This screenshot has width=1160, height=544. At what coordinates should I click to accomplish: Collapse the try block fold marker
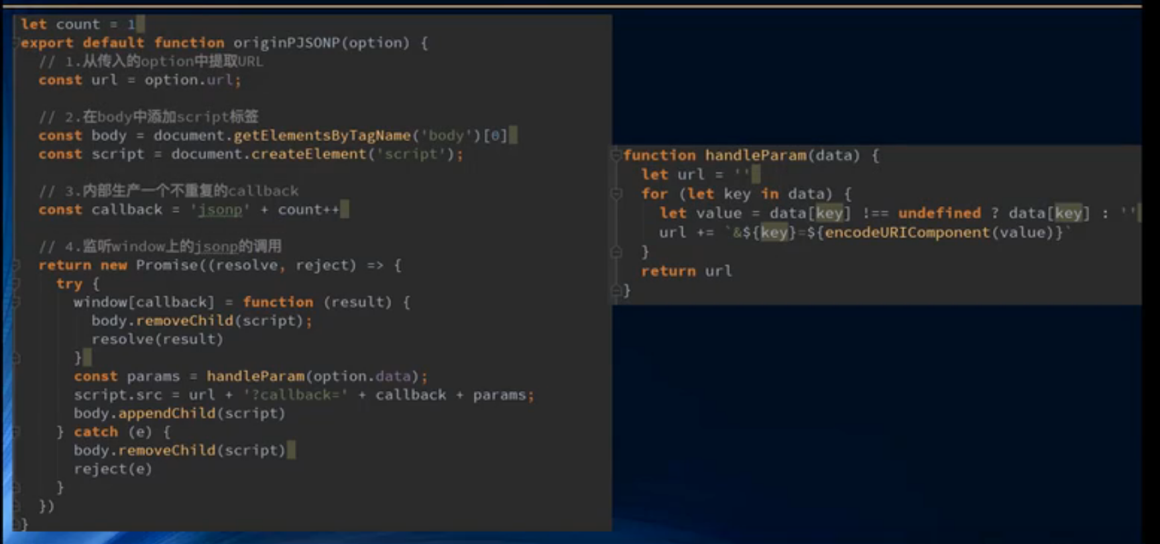coord(16,284)
